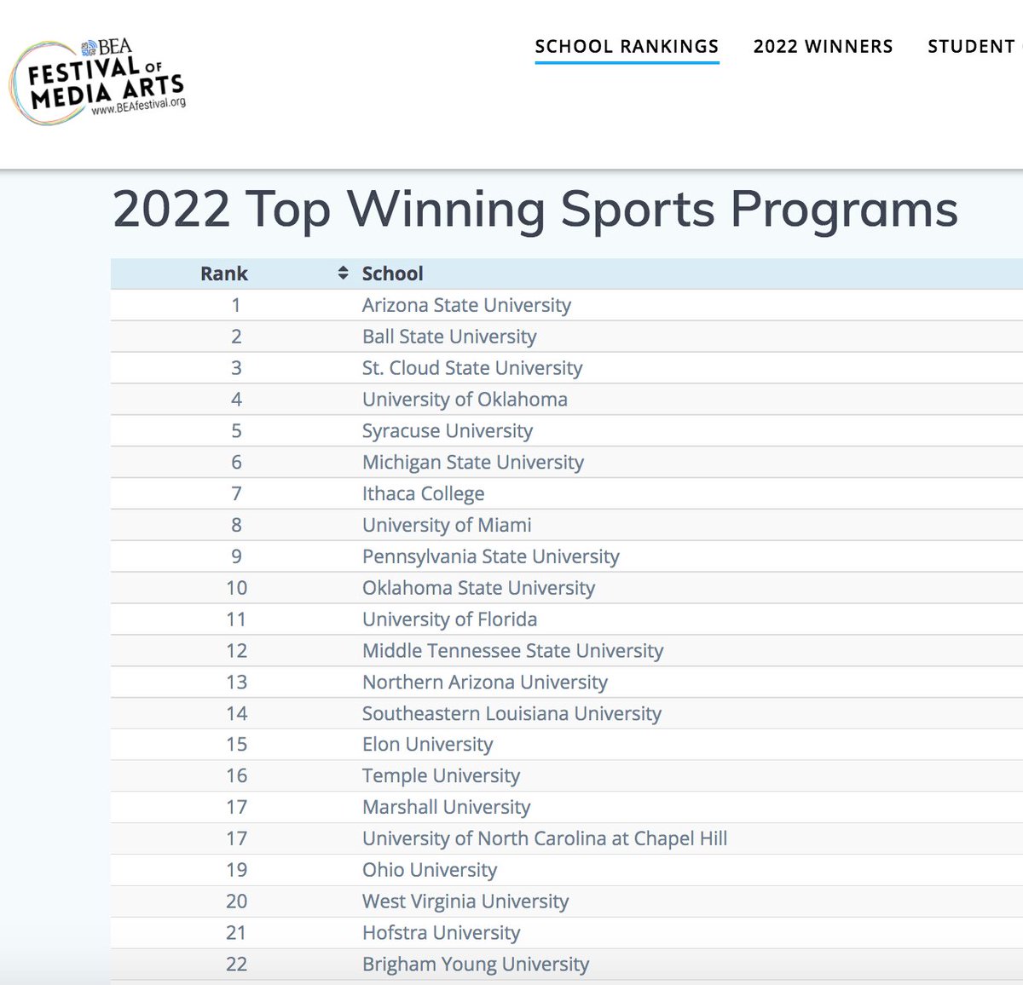Viewport: 1023px width, 985px height.
Task: Select Elon University row
Action: click(x=567, y=745)
